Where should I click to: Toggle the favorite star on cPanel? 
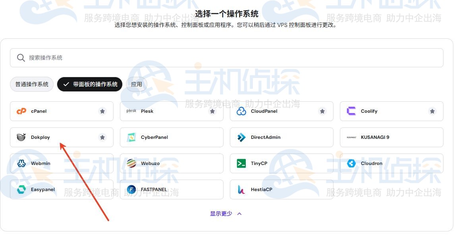(102, 111)
